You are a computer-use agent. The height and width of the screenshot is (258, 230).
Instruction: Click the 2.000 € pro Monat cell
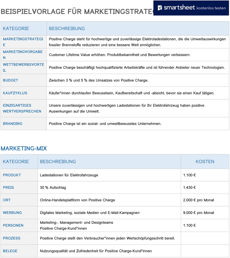point(205,200)
